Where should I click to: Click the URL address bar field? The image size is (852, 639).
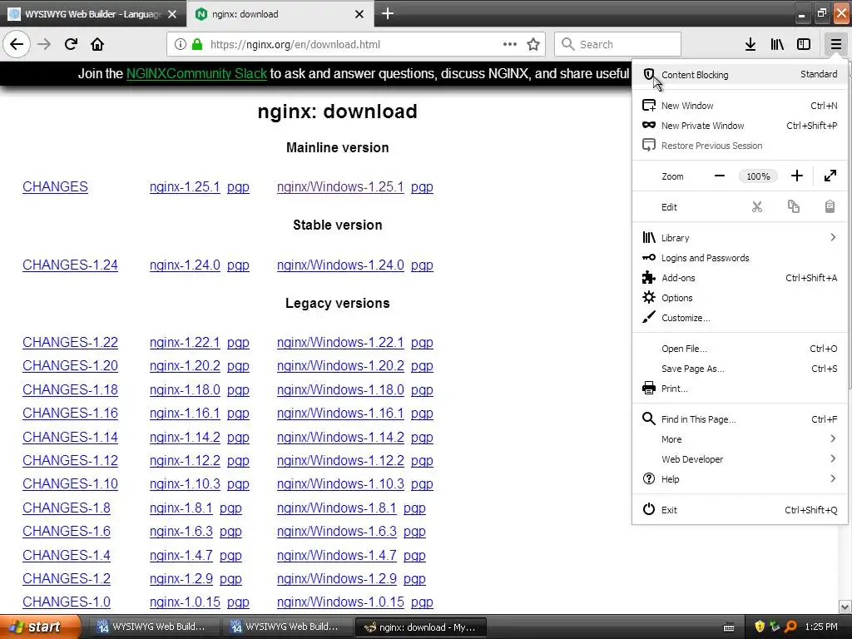pos(356,44)
